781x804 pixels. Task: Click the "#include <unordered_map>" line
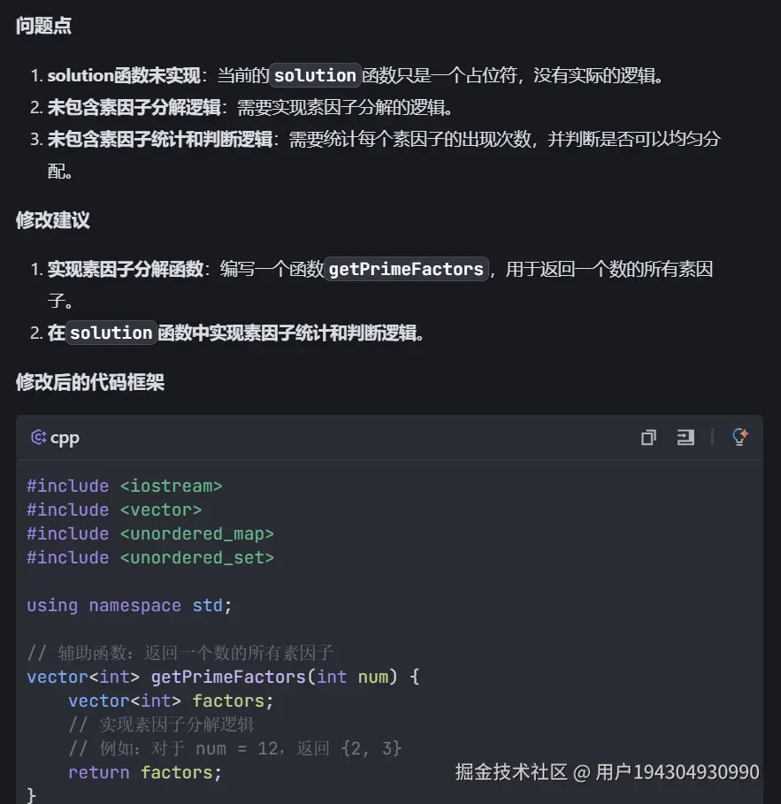coord(150,533)
